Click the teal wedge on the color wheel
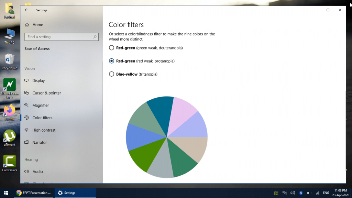 tap(160, 110)
